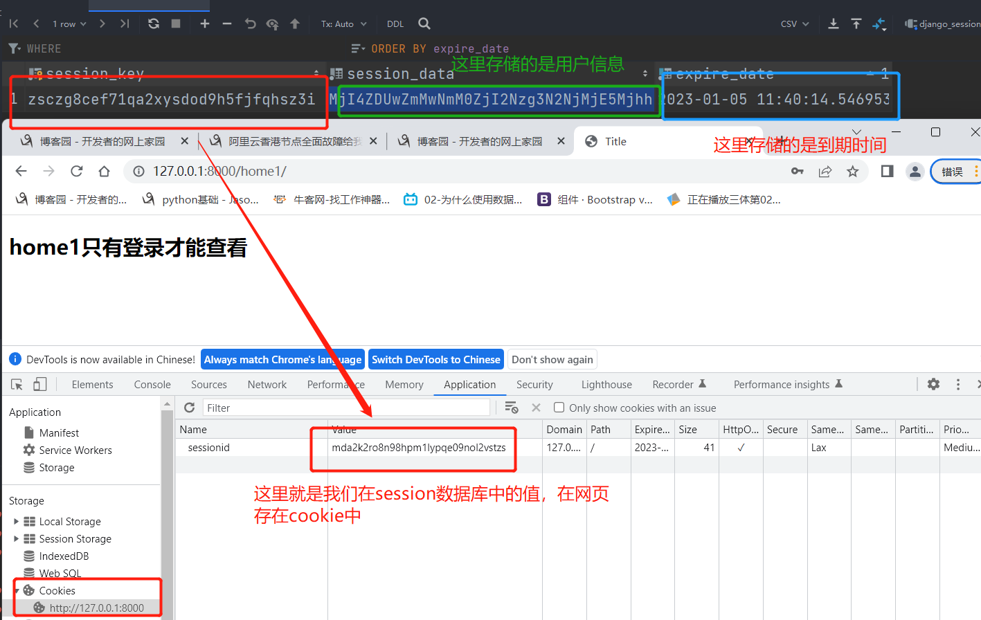Preview pending changes
Viewport: 981px width, 620px height.
(273, 24)
